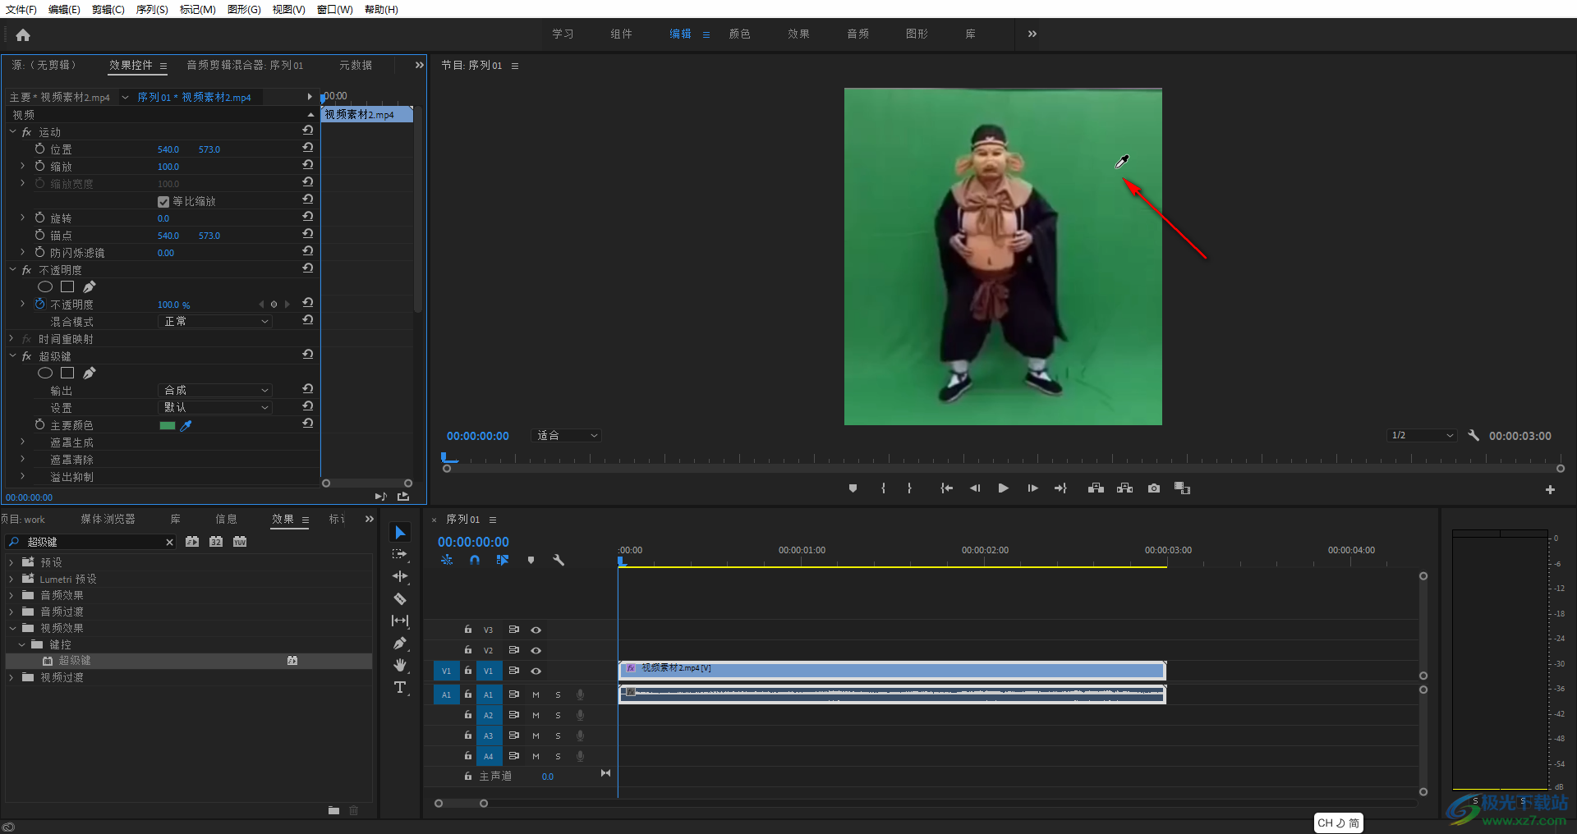
Task: Solo audio track A2
Action: click(558, 715)
